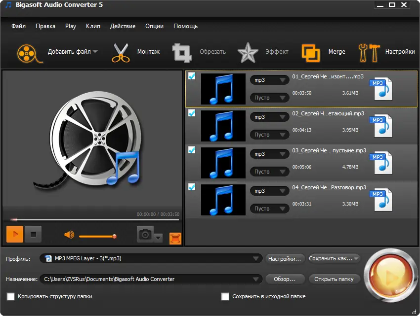Open the Клип menu
Viewport: 420px width, 316px height.
pyautogui.click(x=93, y=26)
